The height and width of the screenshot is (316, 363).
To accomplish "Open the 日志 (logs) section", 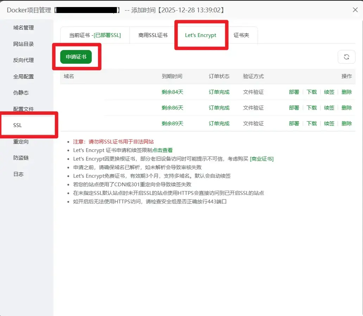I will [x=18, y=174].
